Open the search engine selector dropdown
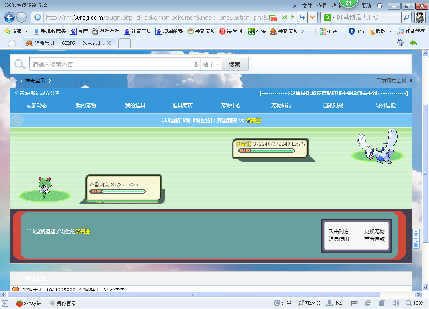The image size is (429, 309). coord(329,18)
